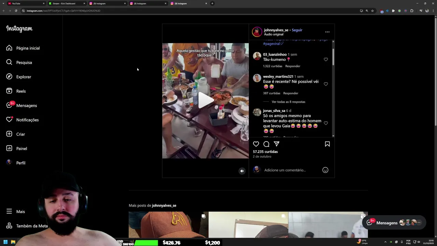
Task: Share the post with the send icon
Action: 277,144
